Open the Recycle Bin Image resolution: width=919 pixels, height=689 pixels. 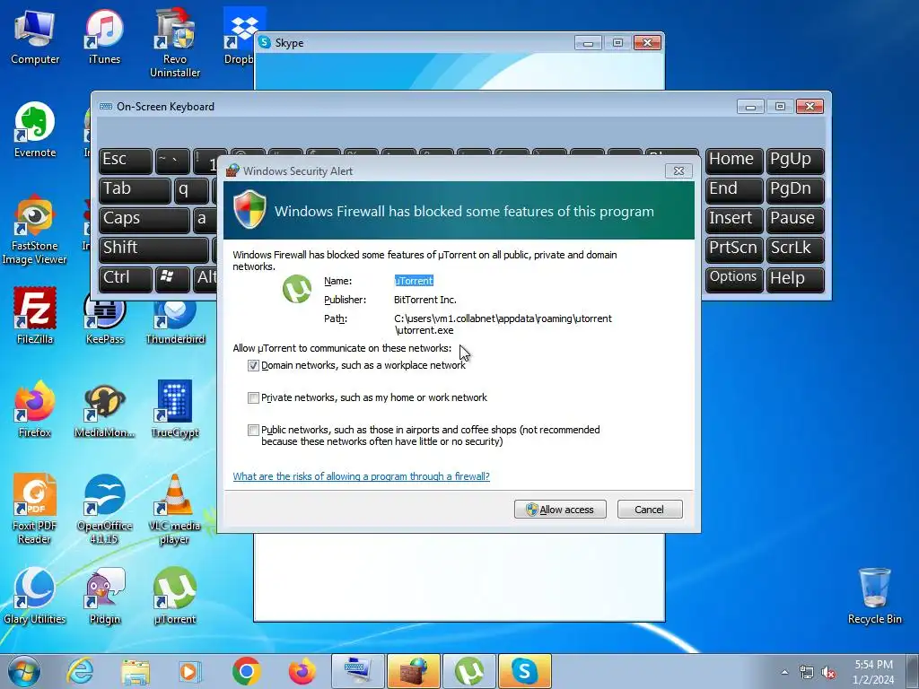874,596
